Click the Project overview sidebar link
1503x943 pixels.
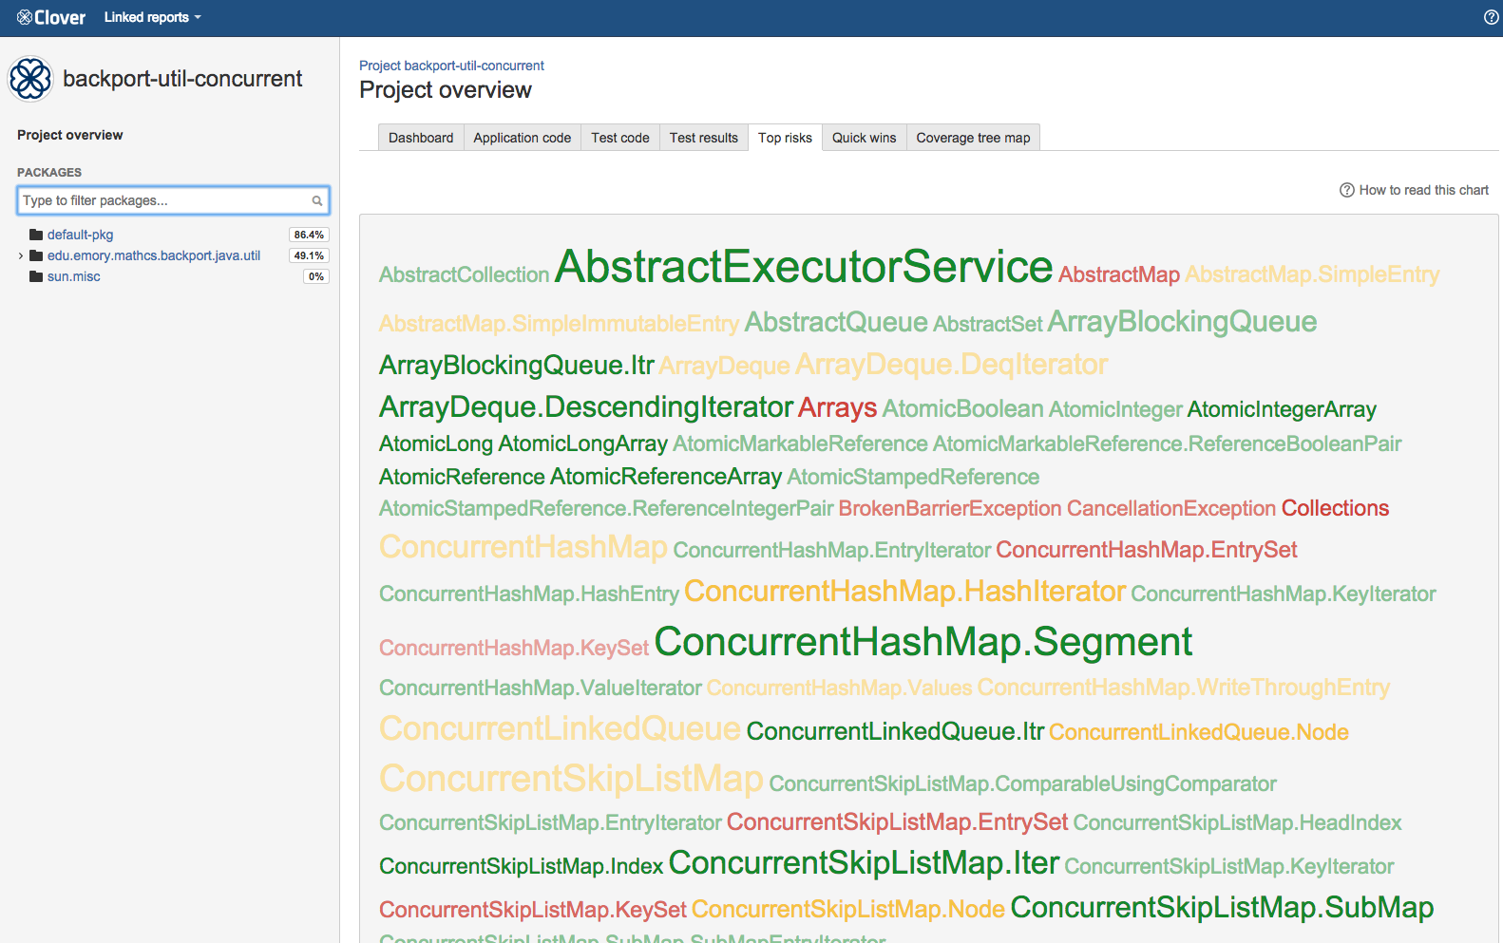(70, 135)
